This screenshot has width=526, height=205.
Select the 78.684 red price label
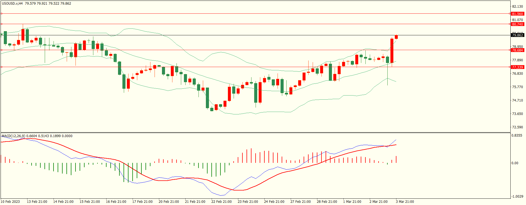click(x=517, y=50)
